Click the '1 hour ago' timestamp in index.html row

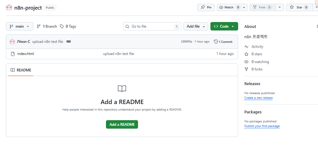tap(225, 54)
